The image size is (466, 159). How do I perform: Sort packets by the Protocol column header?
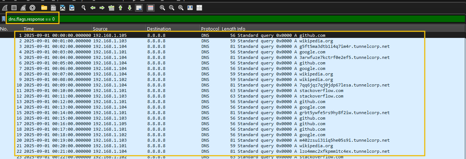[210, 29]
